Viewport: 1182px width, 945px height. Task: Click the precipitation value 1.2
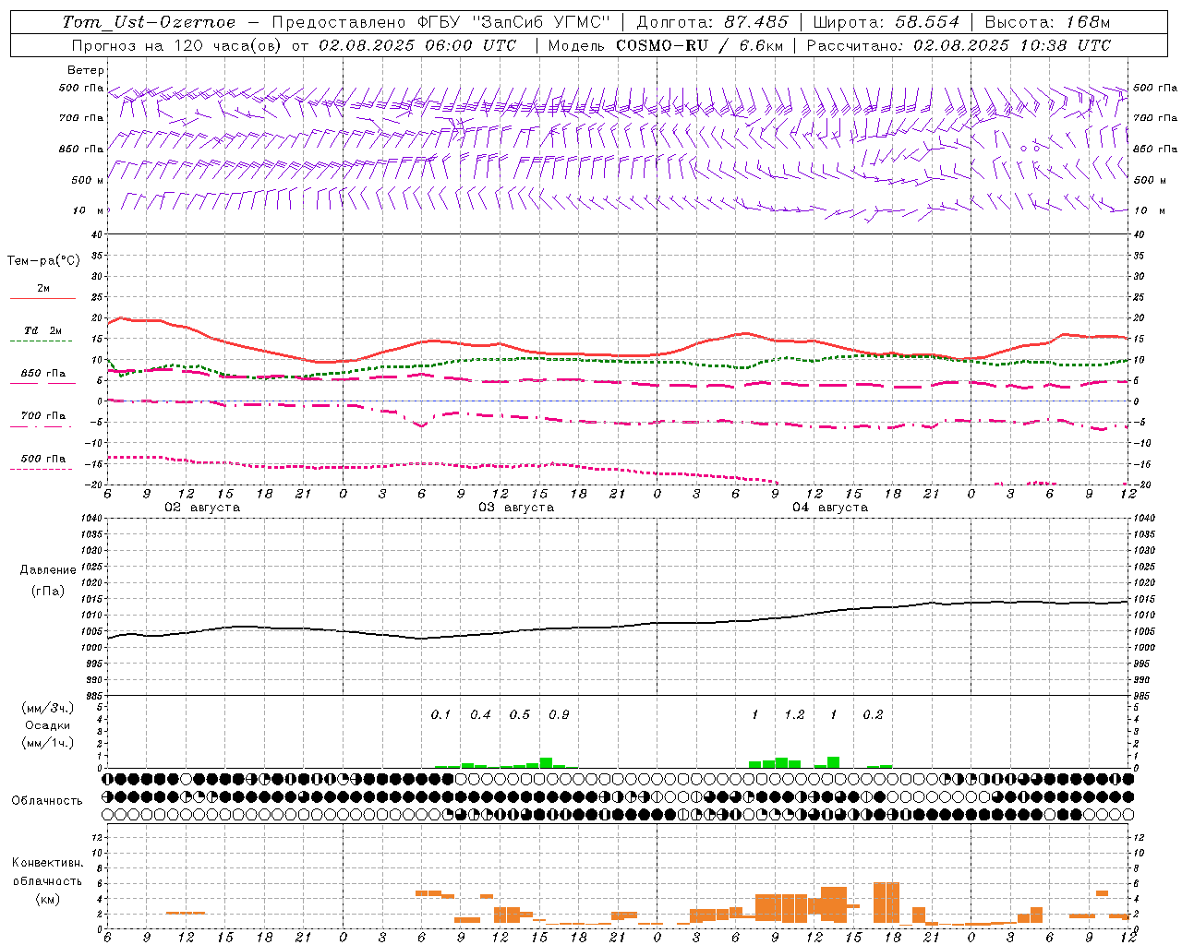(x=794, y=715)
